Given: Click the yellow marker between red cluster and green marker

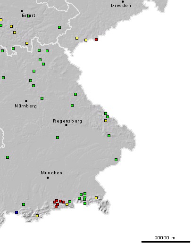Looking at the screenshot, I should [x=67, y=204].
